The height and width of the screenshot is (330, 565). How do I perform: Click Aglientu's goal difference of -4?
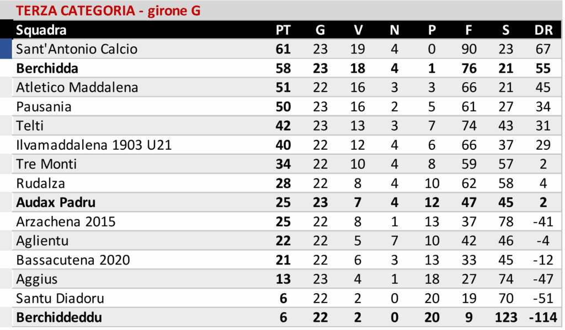tap(543, 241)
